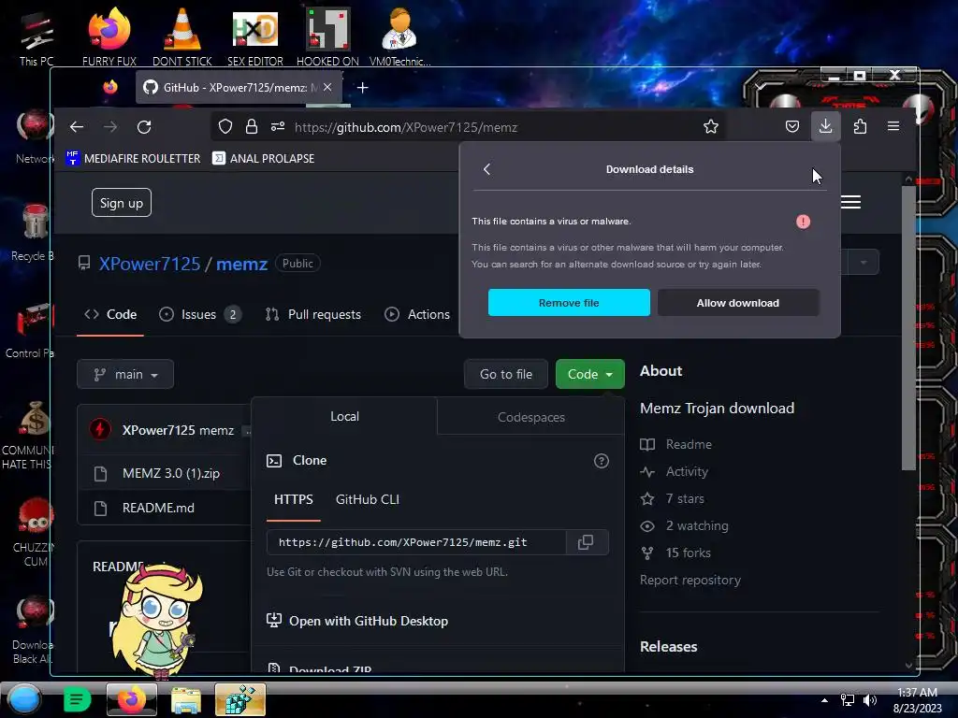Screen dimensions: 958x718
Task: Open site permissions icon in the address bar
Action: click(278, 126)
